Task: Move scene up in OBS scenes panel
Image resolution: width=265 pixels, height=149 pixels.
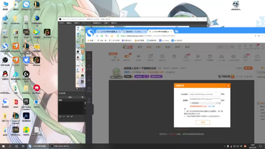Action: [68, 117]
